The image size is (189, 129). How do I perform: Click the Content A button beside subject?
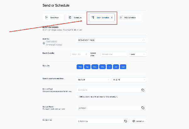click(138, 121)
